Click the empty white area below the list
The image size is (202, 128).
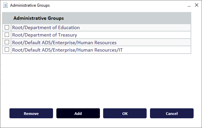pyautogui.click(x=97, y=80)
